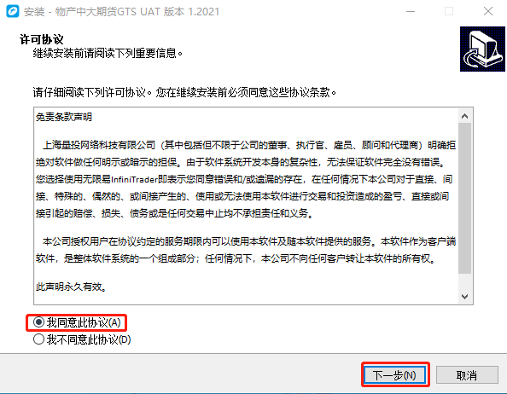This screenshot has height=394, width=507.
Task: Click the 此声明永久有效 line in license
Action: pyautogui.click(x=71, y=287)
